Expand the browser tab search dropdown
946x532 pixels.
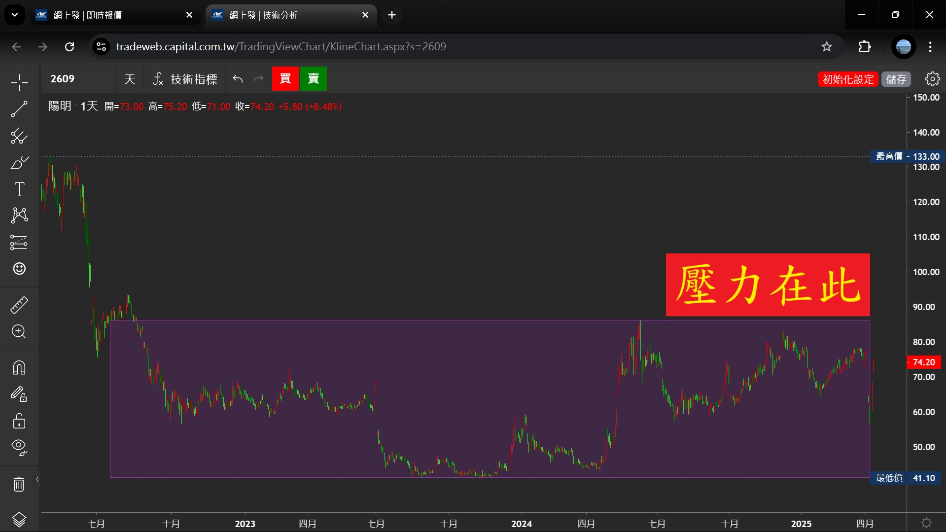pyautogui.click(x=15, y=15)
